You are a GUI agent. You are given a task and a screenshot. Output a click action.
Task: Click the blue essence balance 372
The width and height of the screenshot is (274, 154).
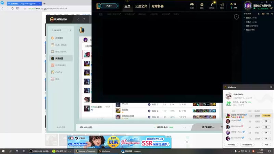(x=234, y=8)
